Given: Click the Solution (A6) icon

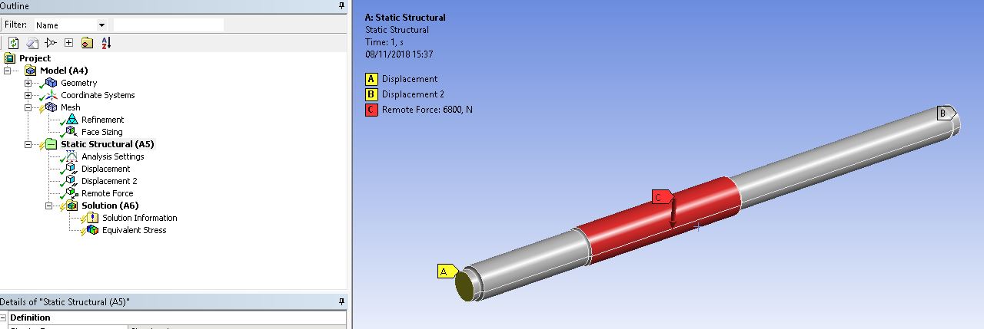Looking at the screenshot, I should (71, 206).
